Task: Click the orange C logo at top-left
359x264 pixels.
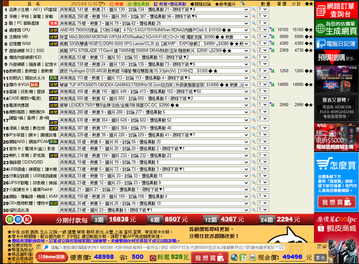Action: 6,3
